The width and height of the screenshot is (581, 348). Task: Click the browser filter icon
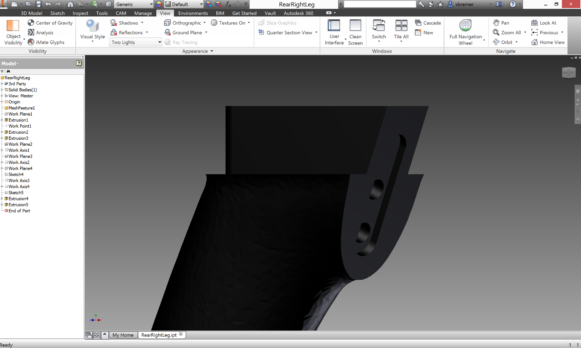2,71
